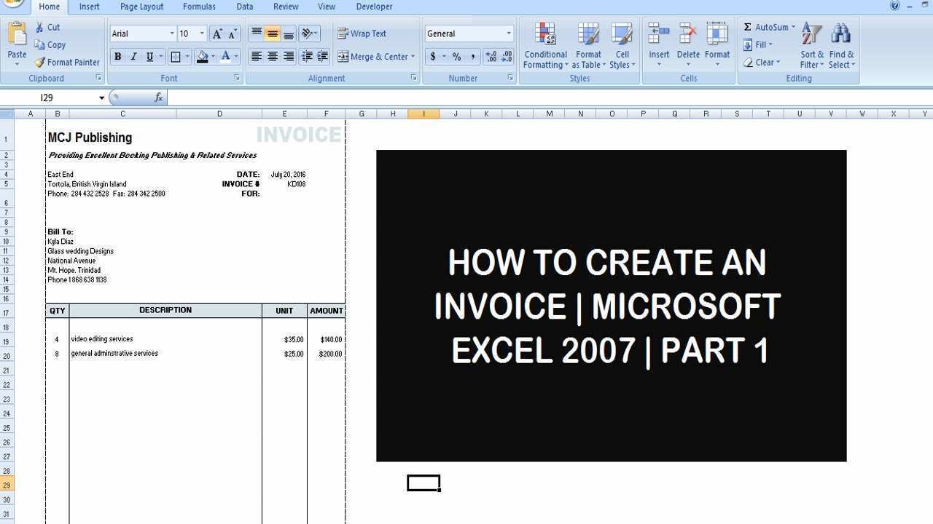933x524 pixels.
Task: Open Alignment dialog box launcher
Action: pyautogui.click(x=414, y=78)
